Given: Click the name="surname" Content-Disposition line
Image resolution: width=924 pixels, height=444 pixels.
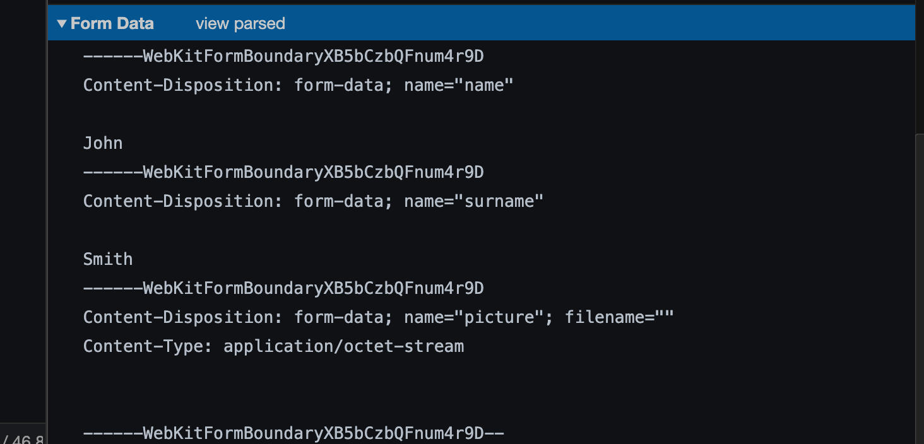Looking at the screenshot, I should [313, 201].
